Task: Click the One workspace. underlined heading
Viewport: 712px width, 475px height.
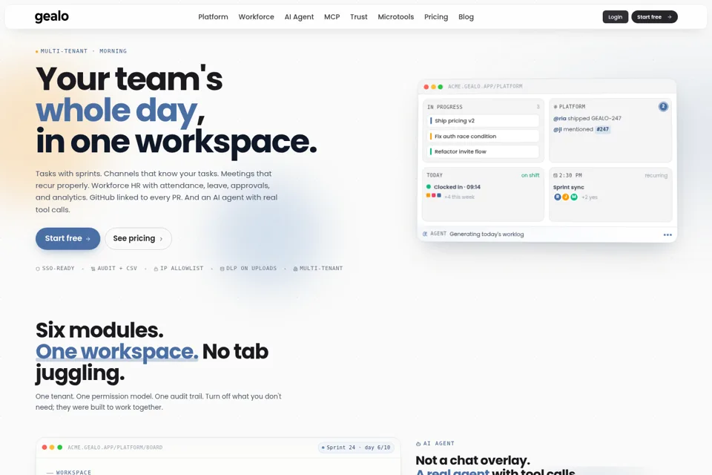Action: coord(116,351)
